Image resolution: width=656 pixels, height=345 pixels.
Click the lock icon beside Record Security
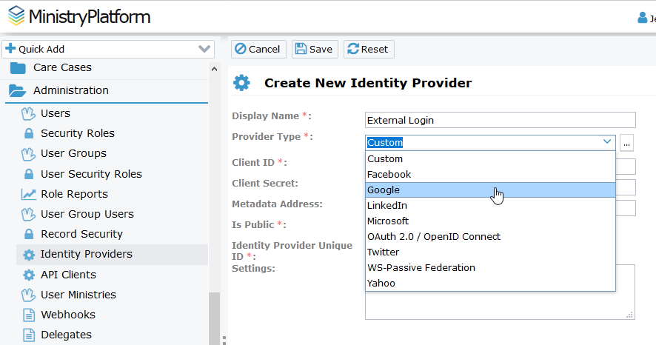pos(28,234)
